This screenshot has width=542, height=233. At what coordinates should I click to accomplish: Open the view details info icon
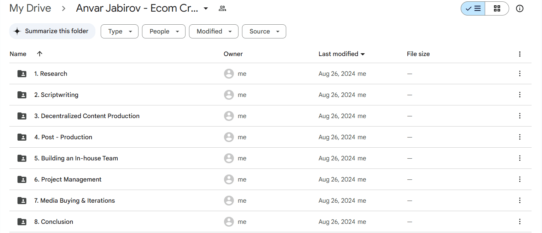520,8
